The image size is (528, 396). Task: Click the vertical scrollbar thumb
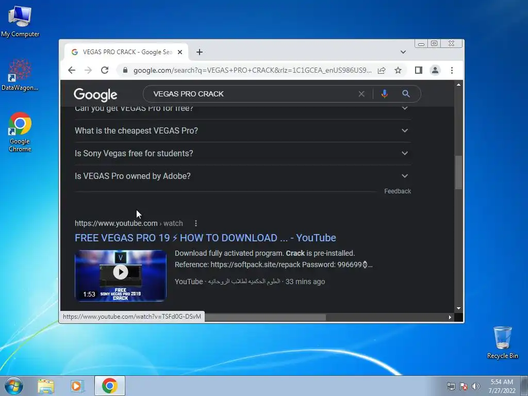(458, 172)
